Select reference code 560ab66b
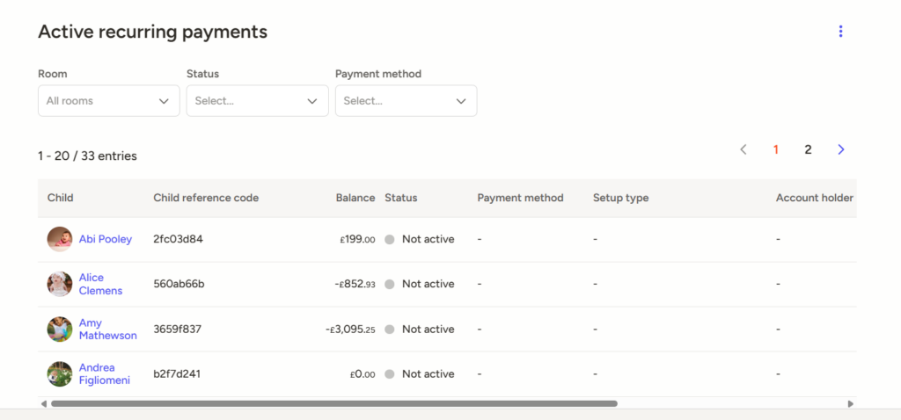 [179, 284]
